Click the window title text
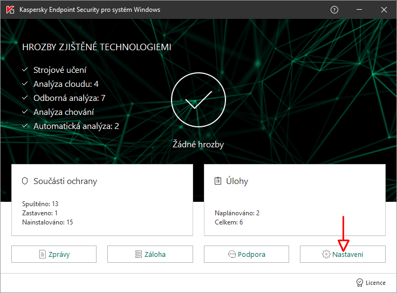Screen dimensions: 397x293 pos(90,10)
